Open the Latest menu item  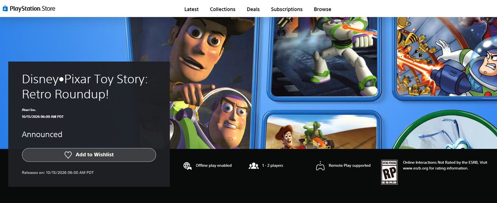point(191,9)
